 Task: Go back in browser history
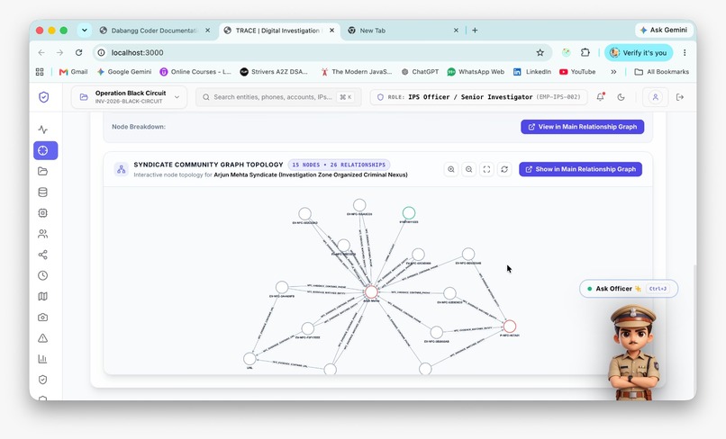pos(41,53)
